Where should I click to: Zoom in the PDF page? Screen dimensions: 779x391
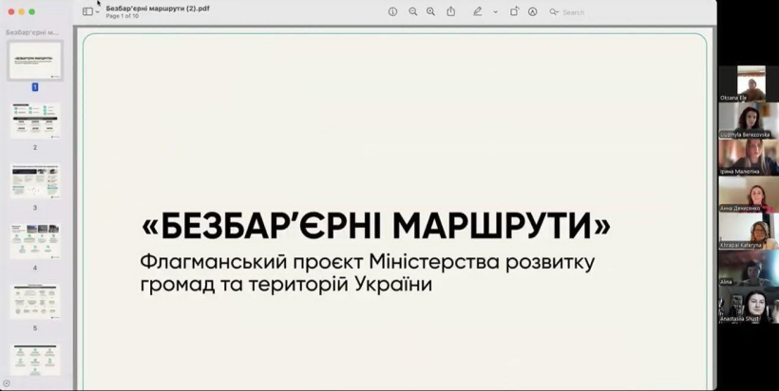point(430,11)
